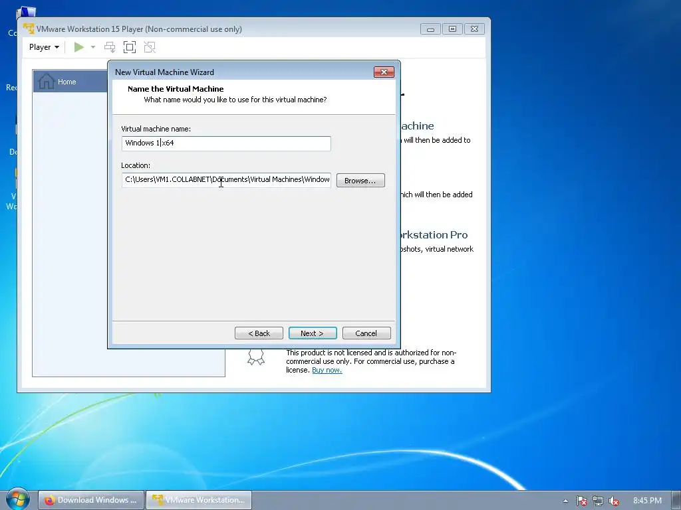681x510 pixels.
Task: Close the New Virtual Machine Wizard dialog
Action: click(x=384, y=72)
